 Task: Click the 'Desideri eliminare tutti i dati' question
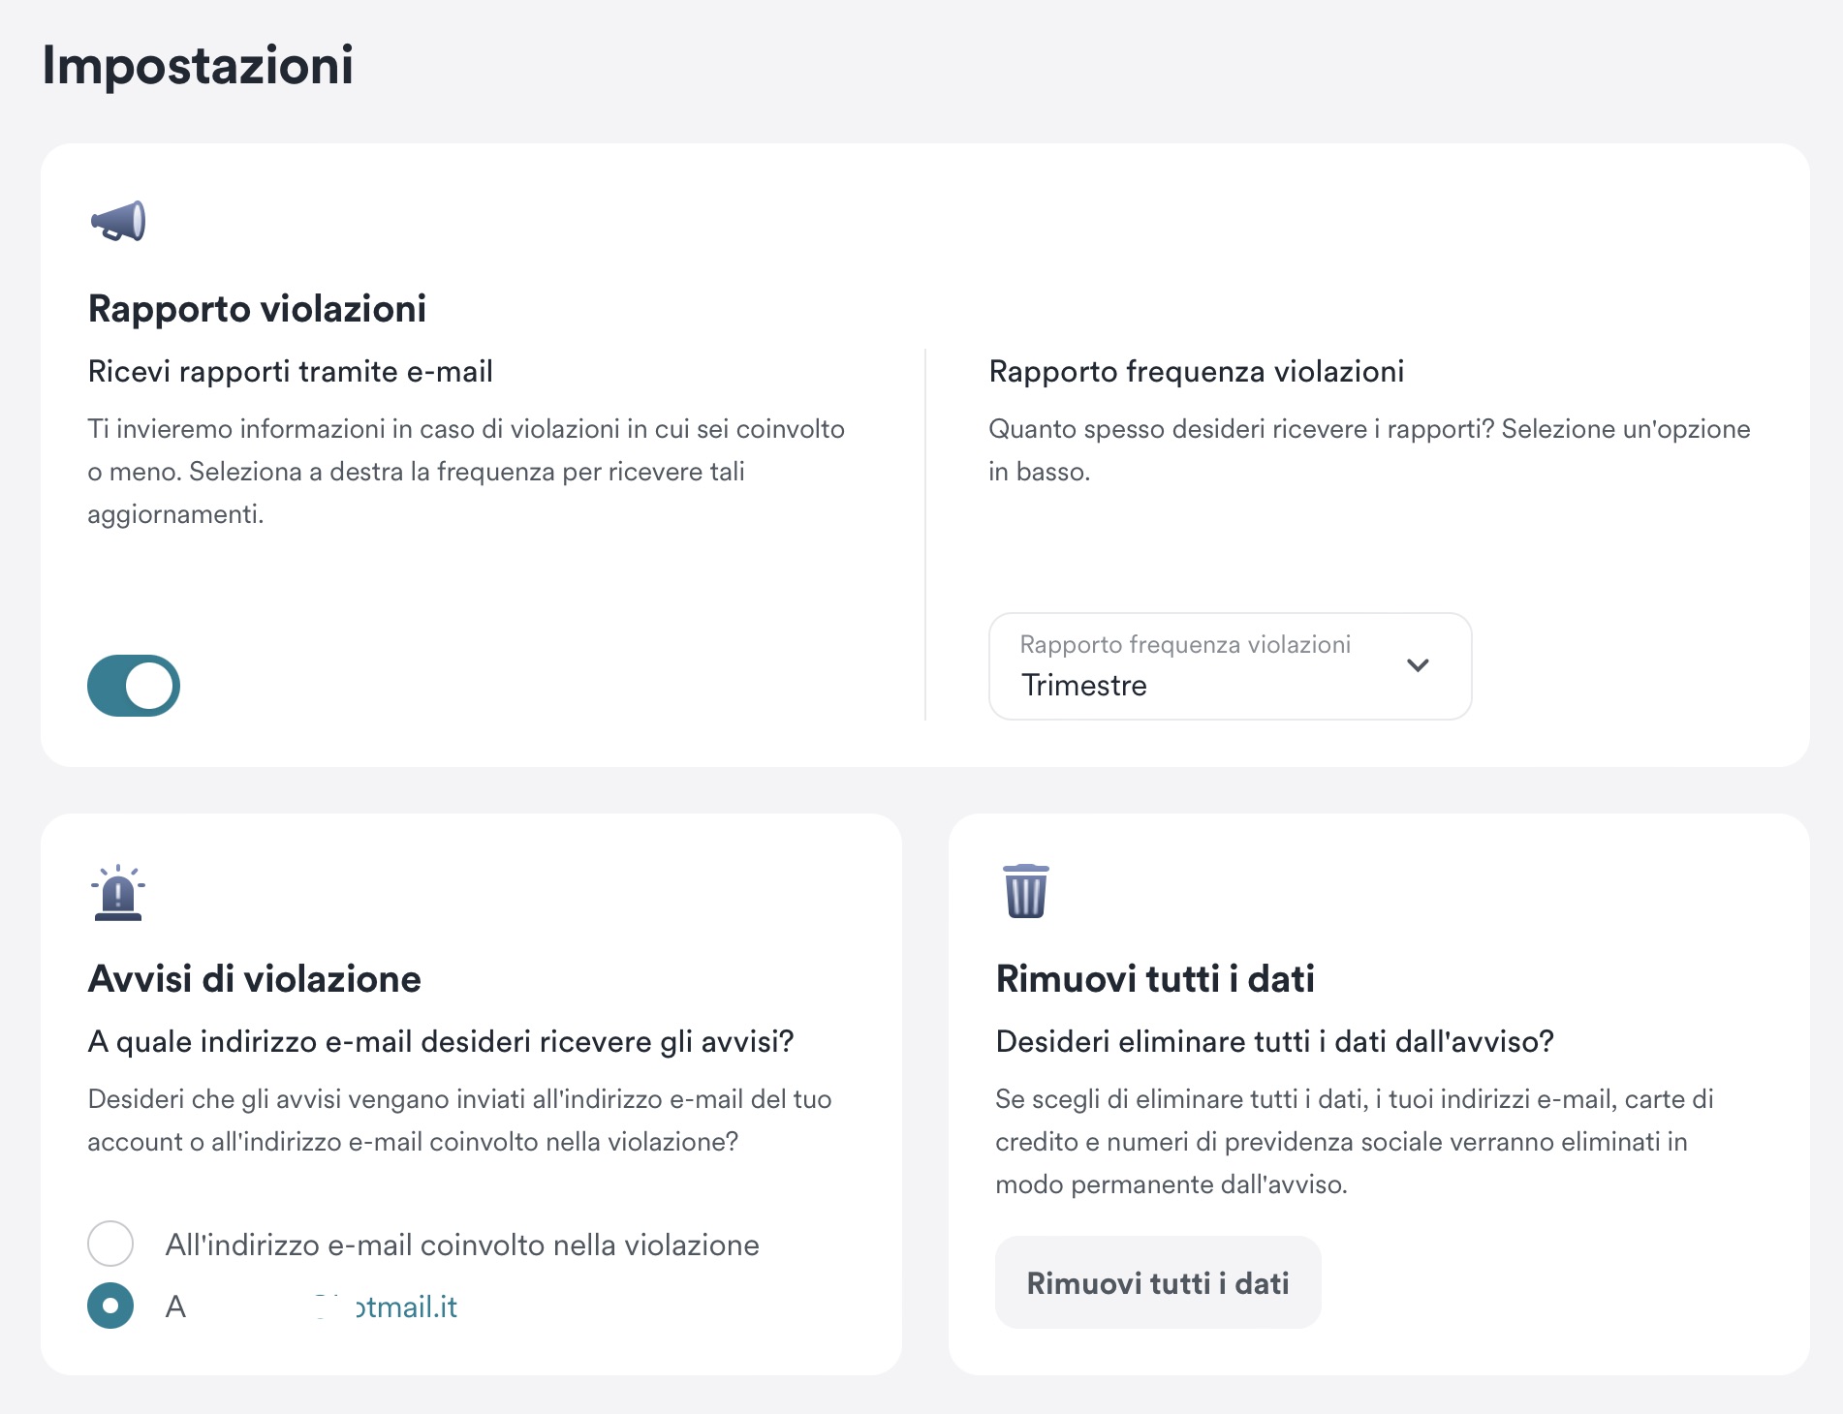tap(1274, 1042)
